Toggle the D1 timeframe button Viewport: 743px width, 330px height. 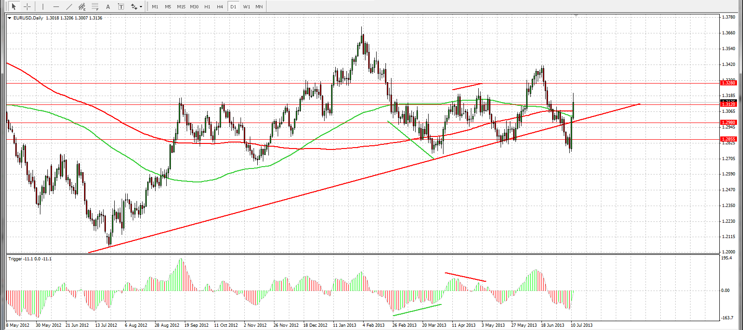click(233, 6)
